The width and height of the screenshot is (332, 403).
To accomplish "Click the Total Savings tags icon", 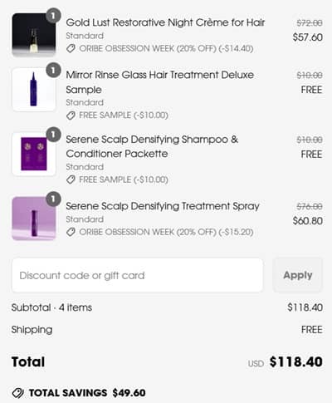I will 18,393.
